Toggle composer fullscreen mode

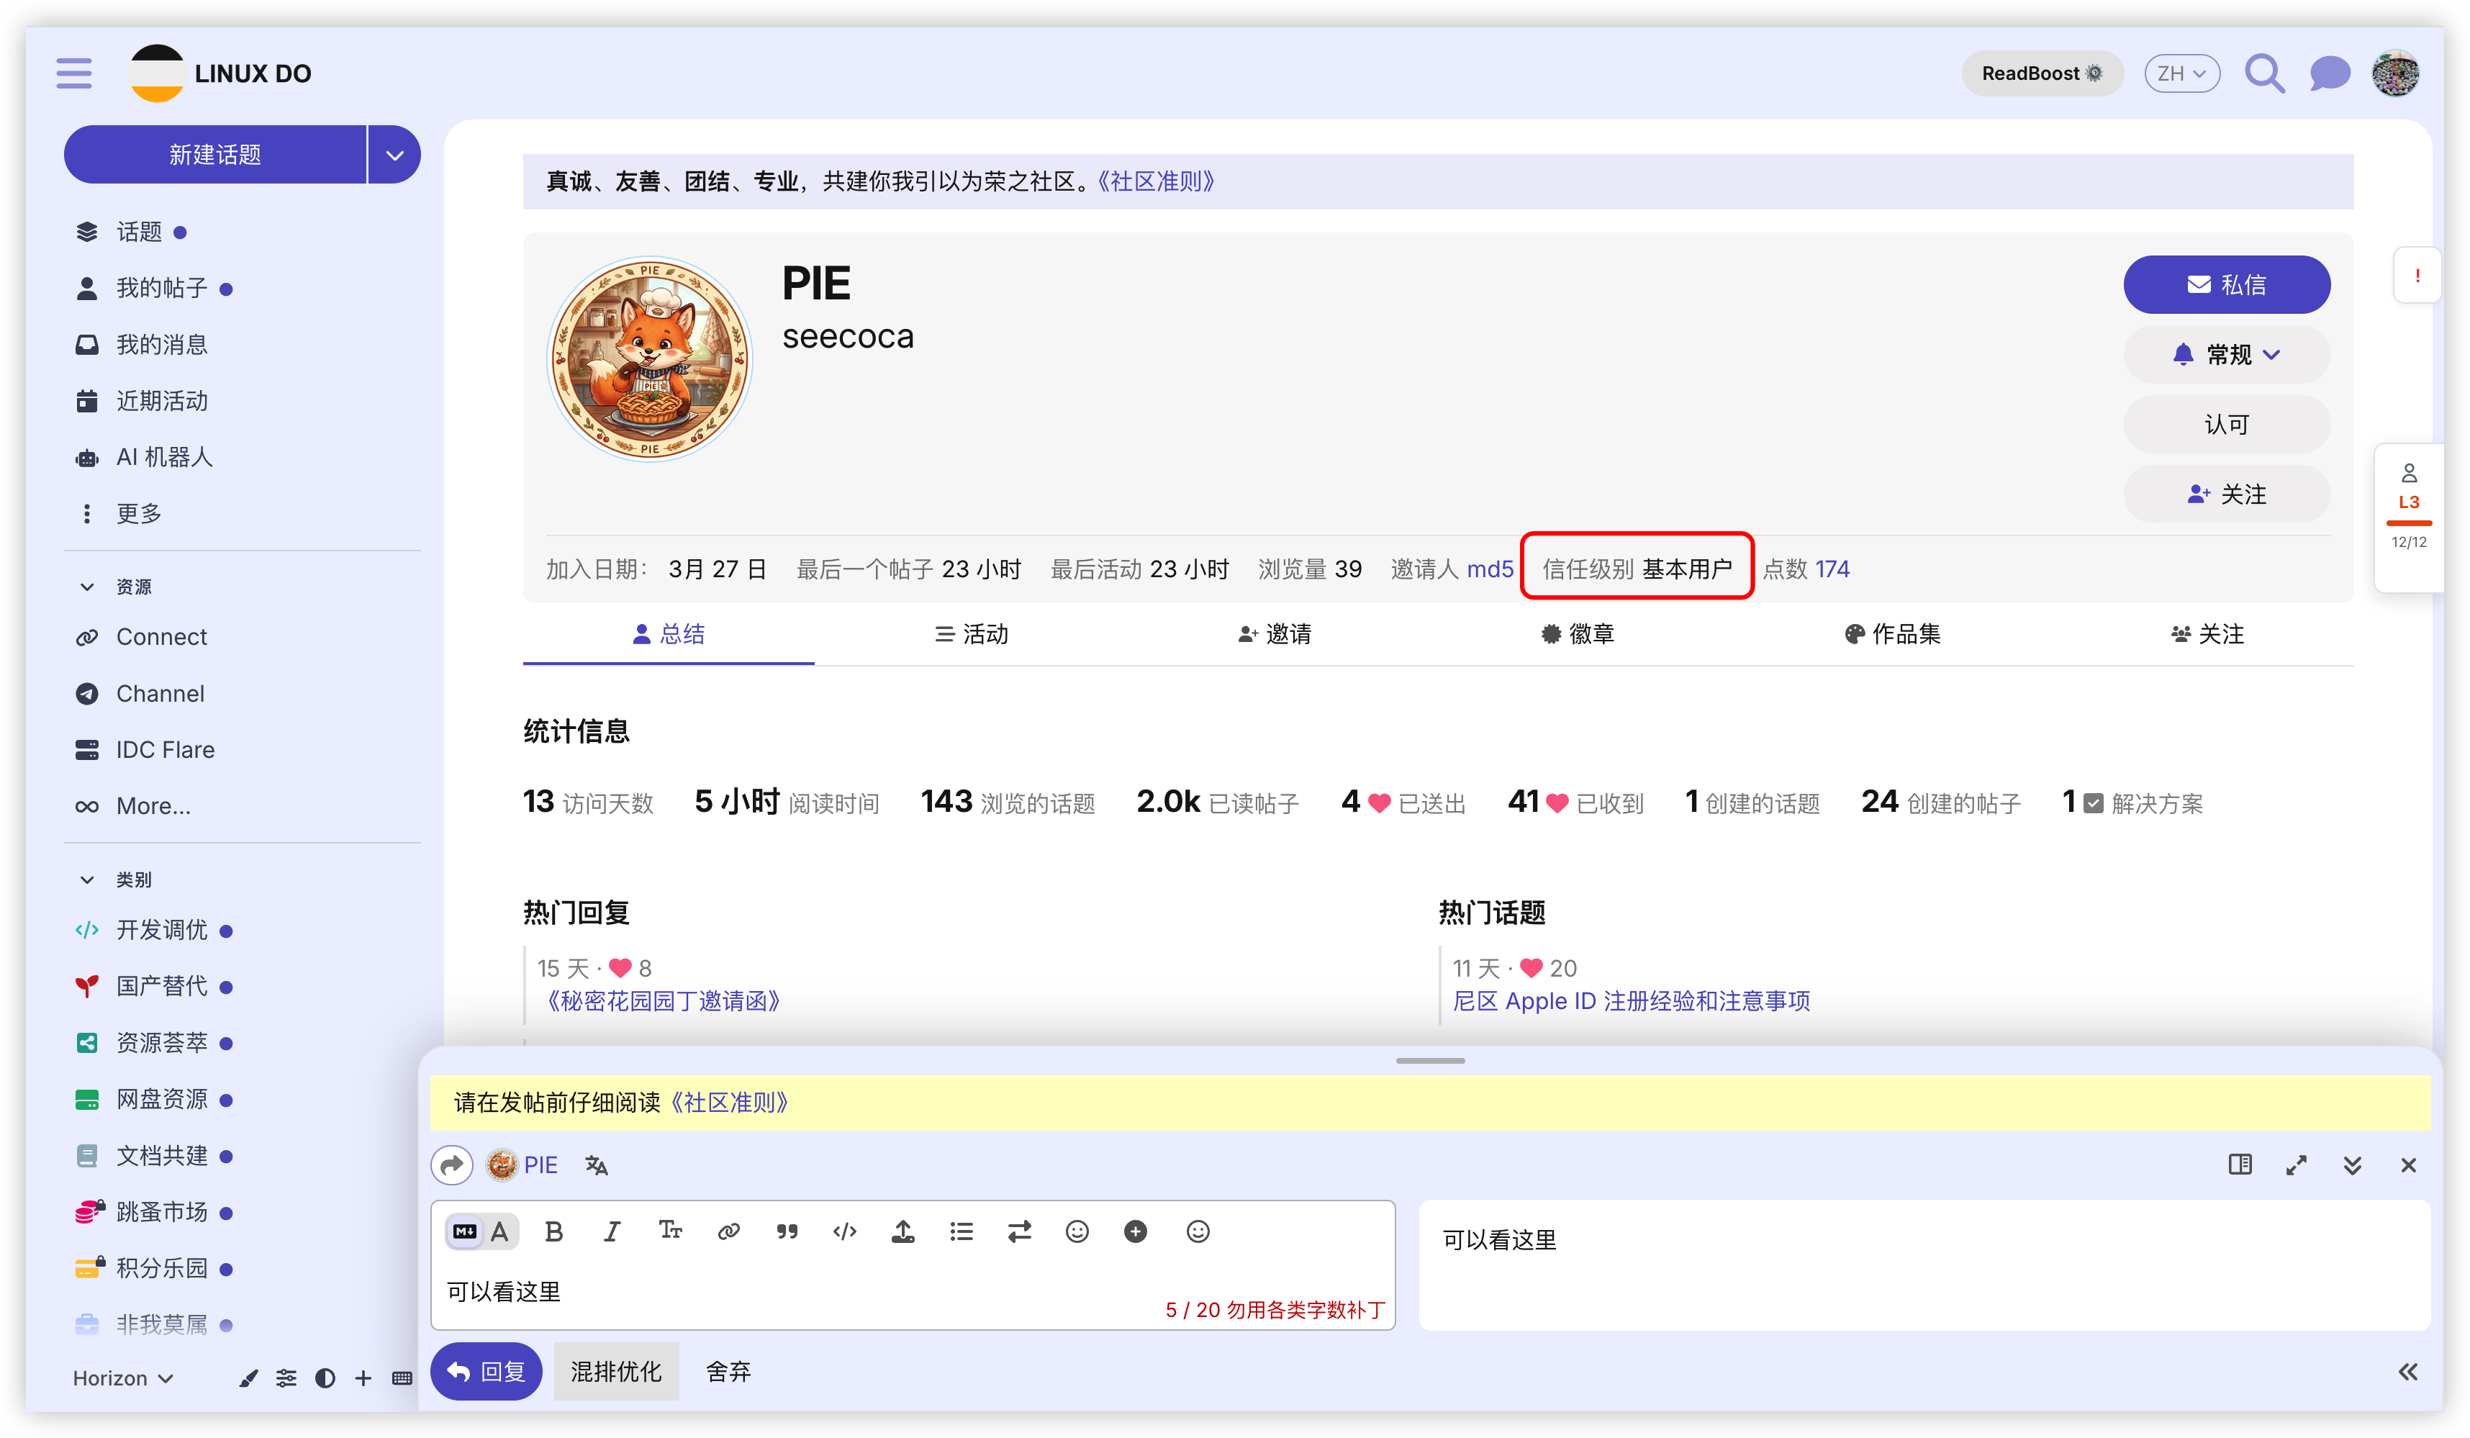(2296, 1165)
